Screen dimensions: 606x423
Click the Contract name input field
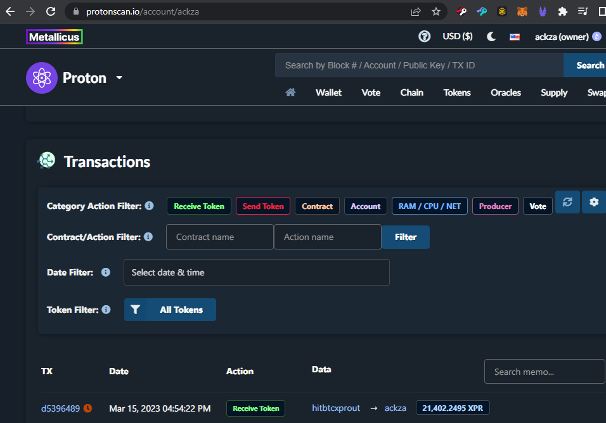click(x=220, y=237)
